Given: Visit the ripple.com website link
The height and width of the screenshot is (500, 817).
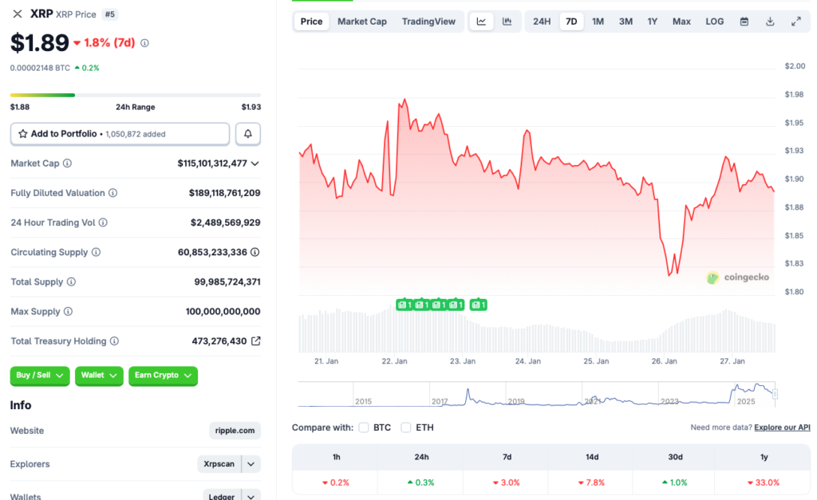Looking at the screenshot, I should (235, 431).
